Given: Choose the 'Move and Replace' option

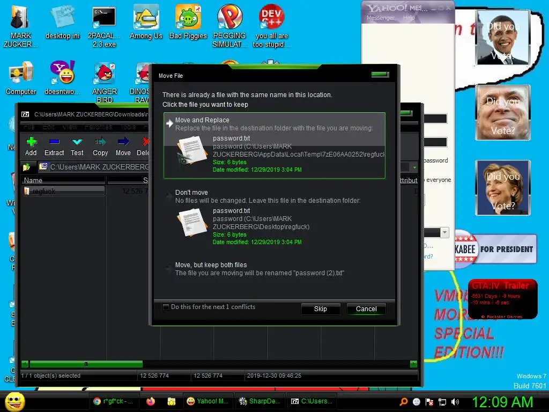Looking at the screenshot, I should 274,145.
